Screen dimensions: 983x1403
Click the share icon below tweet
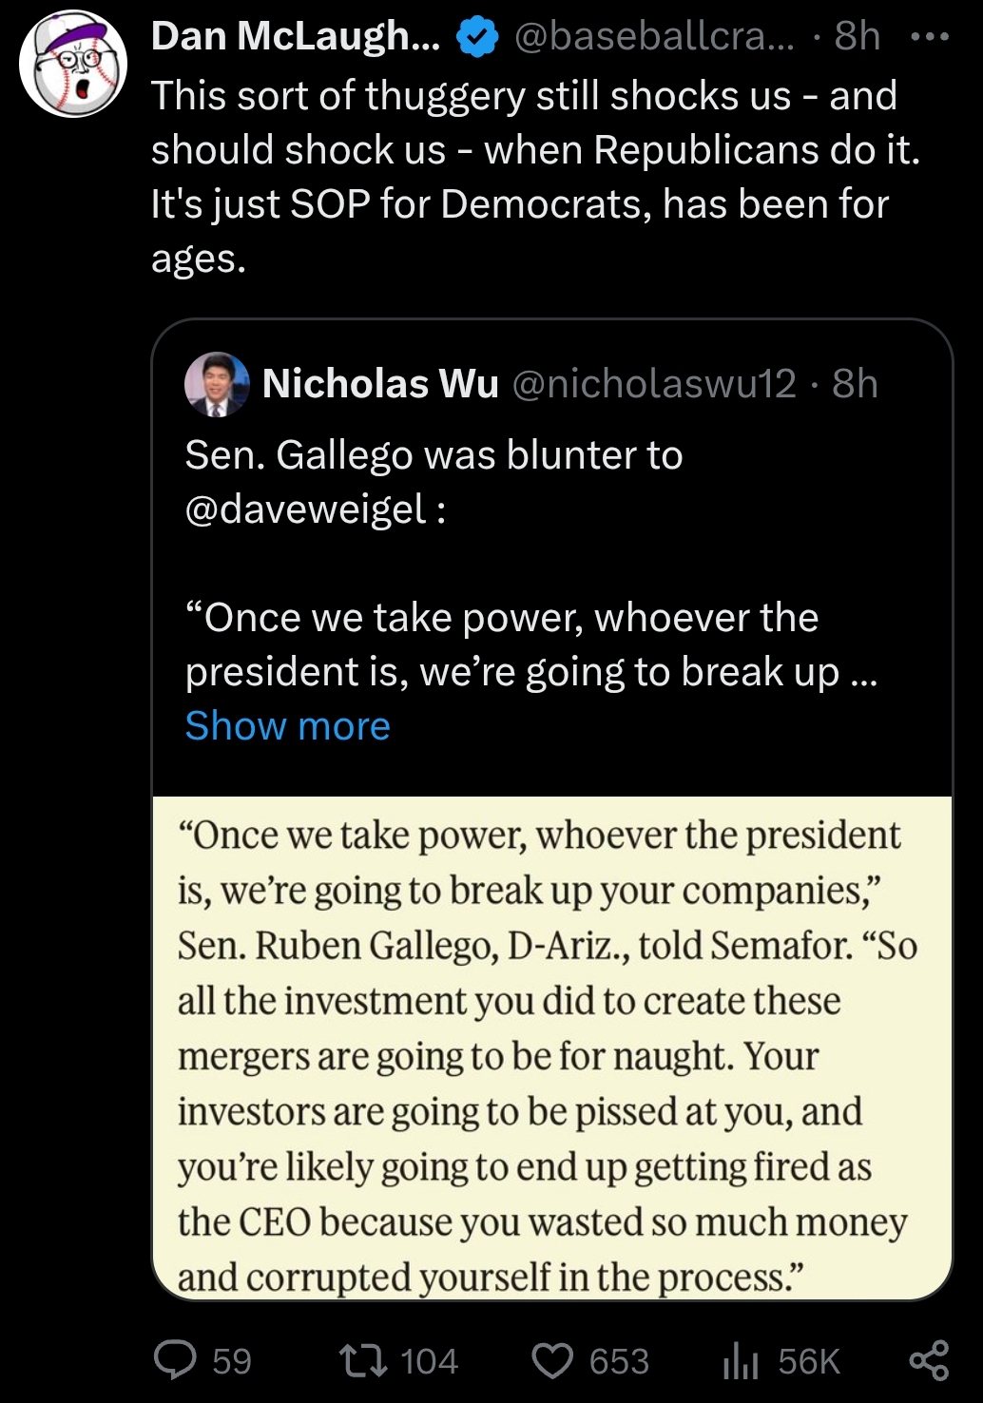click(x=929, y=1360)
